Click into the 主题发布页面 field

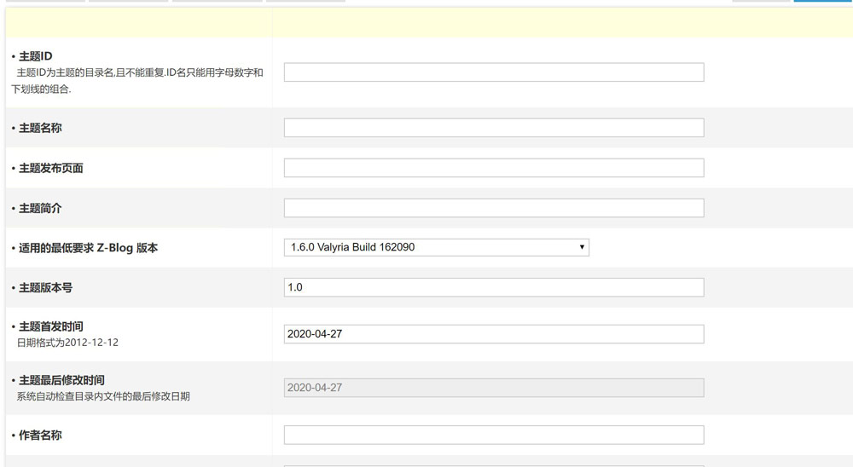coord(493,168)
